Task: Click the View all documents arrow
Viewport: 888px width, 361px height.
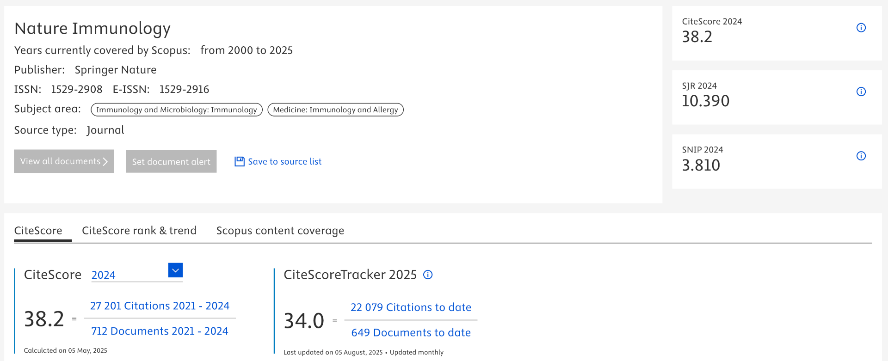Action: (105, 161)
